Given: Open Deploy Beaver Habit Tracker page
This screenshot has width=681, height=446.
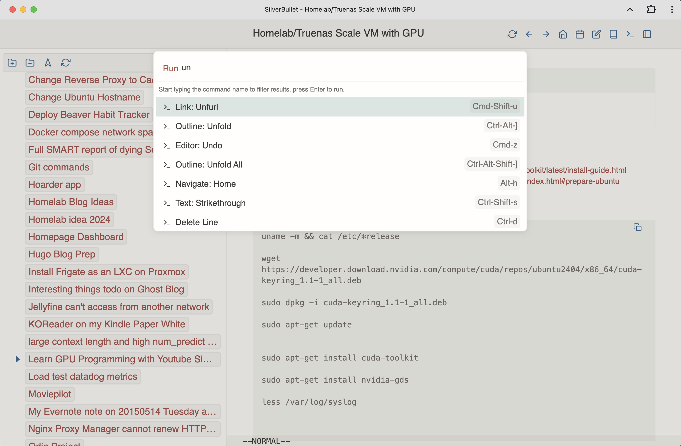Looking at the screenshot, I should 89,115.
